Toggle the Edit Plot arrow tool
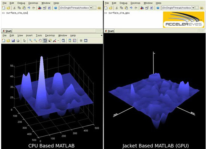Viewport: 206px width, 149px height. coord(24,41)
